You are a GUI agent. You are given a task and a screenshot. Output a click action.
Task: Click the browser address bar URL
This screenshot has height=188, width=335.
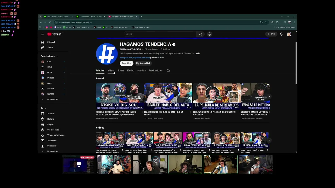(75, 22)
